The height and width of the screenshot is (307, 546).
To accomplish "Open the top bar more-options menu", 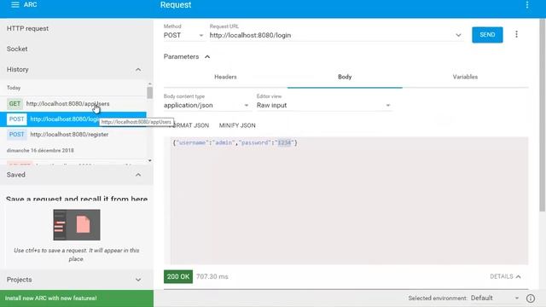I will [x=527, y=4].
